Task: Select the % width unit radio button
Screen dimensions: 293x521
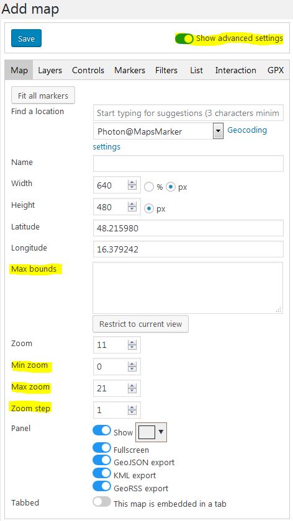Action: point(148,187)
